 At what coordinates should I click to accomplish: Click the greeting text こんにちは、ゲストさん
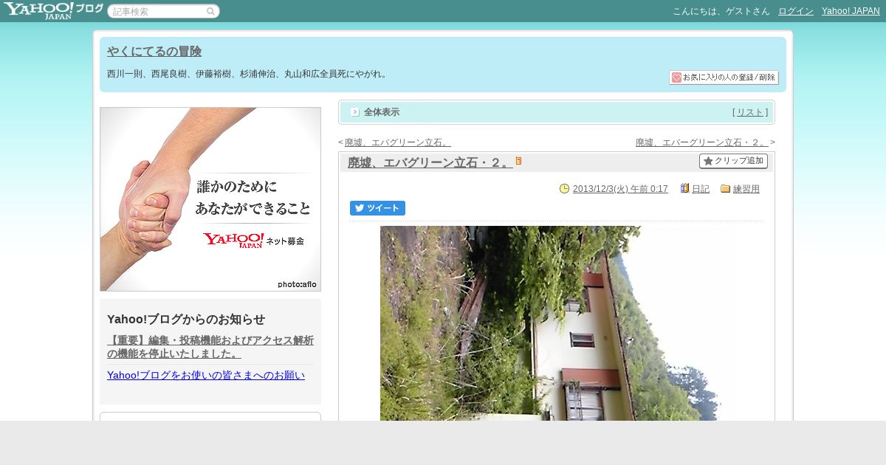[721, 11]
